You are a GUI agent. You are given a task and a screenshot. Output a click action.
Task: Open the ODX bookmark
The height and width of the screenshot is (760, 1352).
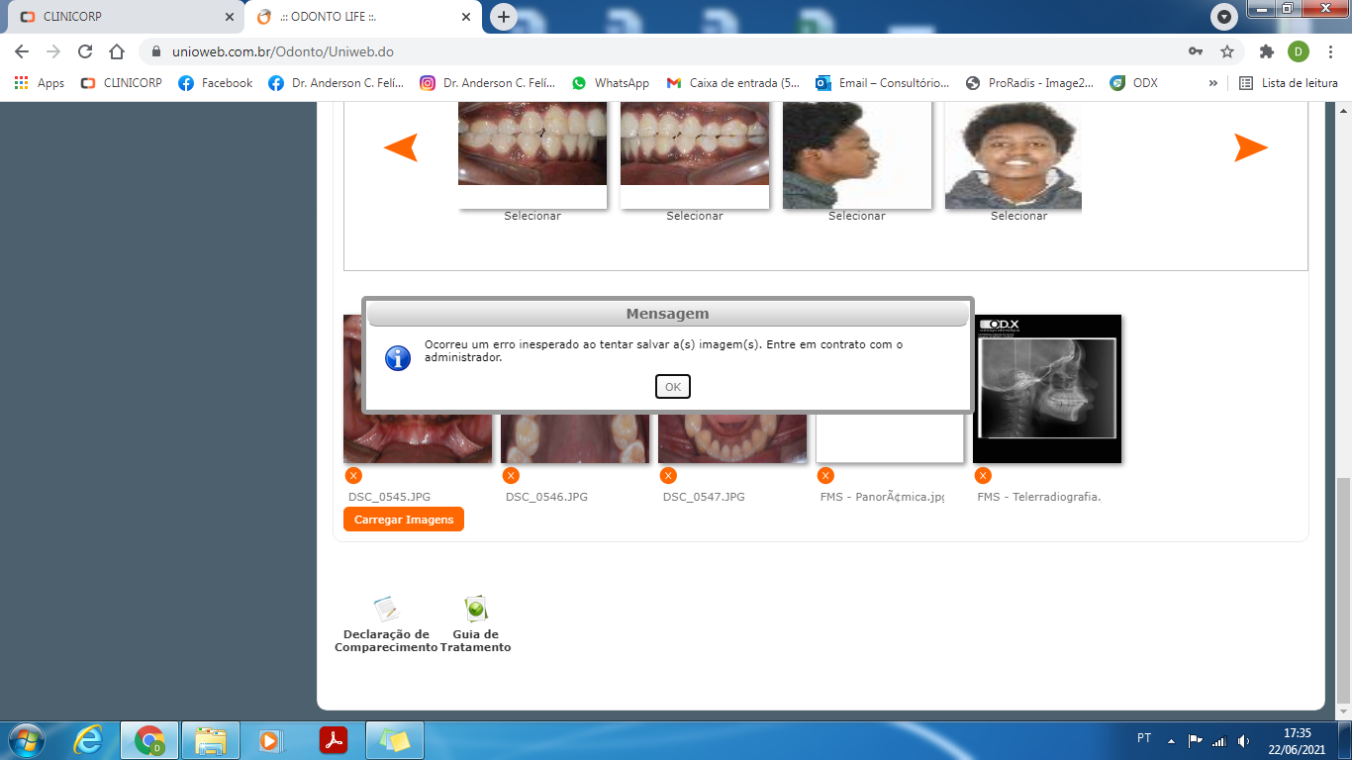tap(1134, 83)
